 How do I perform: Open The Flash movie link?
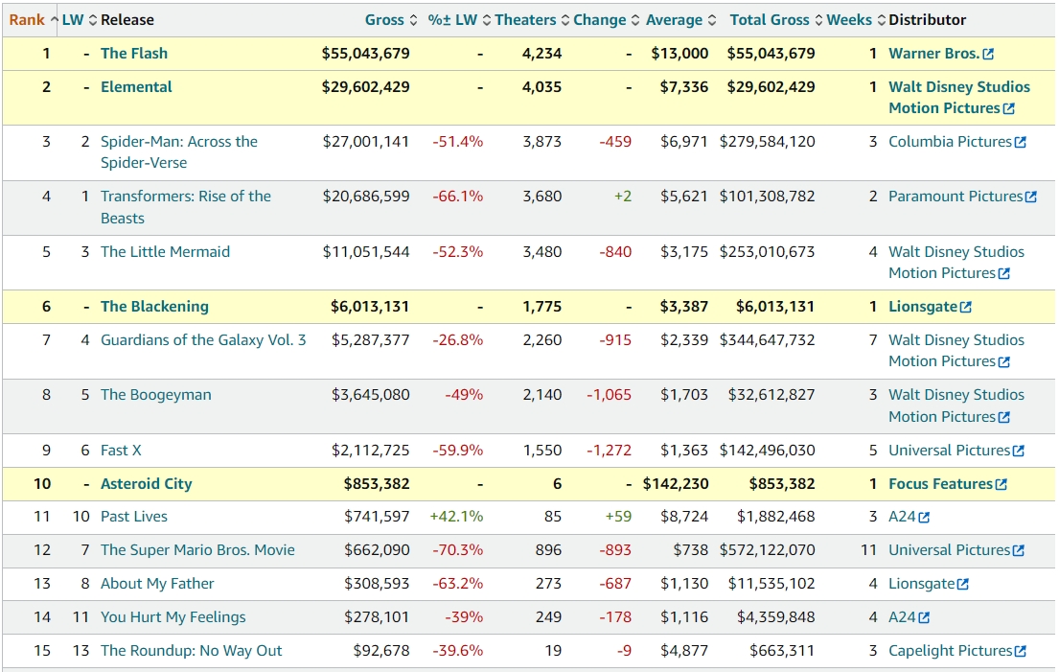pyautogui.click(x=134, y=54)
